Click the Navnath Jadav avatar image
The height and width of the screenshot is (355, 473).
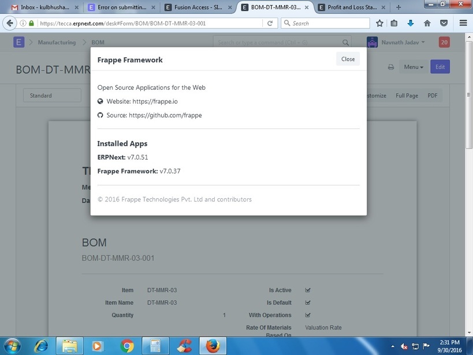point(373,42)
